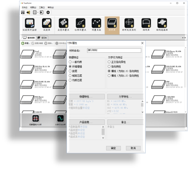Choose the 蜂窝芯层 radio option
The height and width of the screenshot is (170, 188).
(x=70, y=76)
